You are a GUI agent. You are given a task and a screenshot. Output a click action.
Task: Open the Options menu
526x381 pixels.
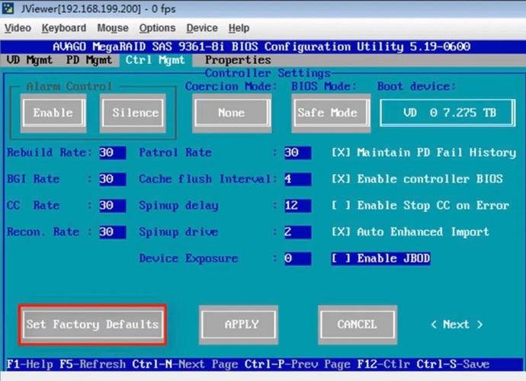tap(157, 28)
